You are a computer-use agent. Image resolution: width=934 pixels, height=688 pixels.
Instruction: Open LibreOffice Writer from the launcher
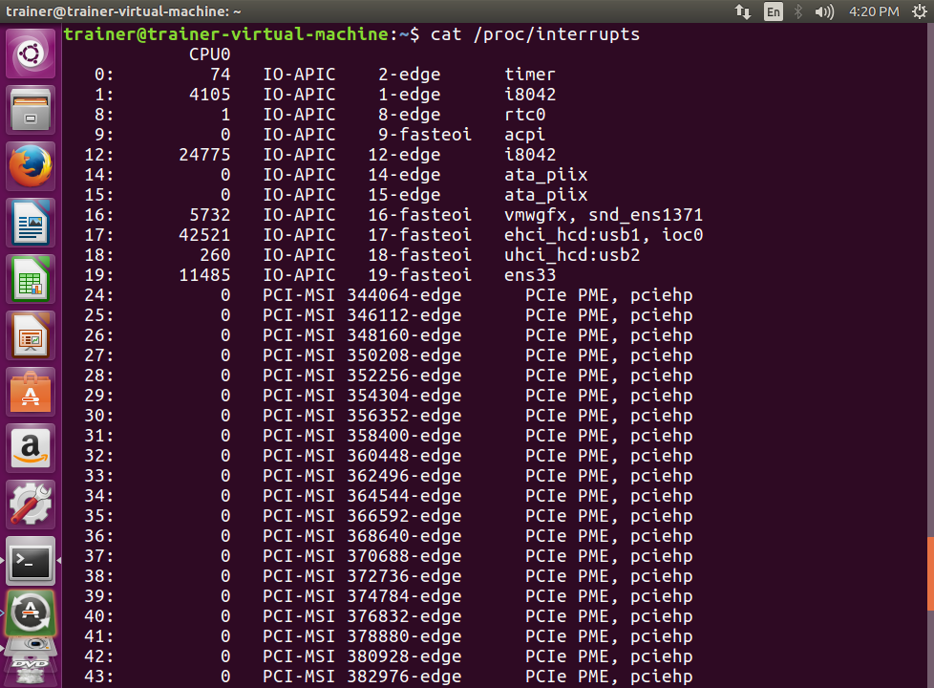pyautogui.click(x=31, y=223)
